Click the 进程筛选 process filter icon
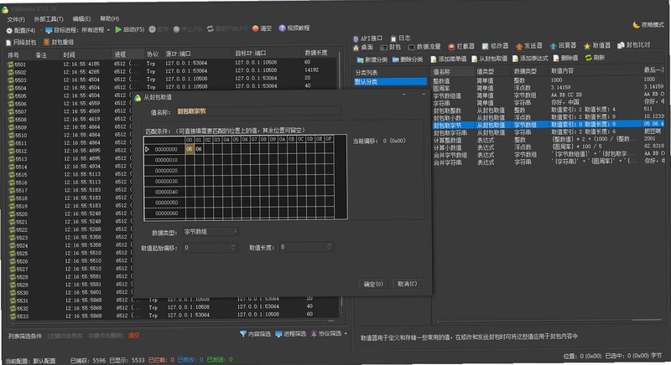 click(x=278, y=334)
